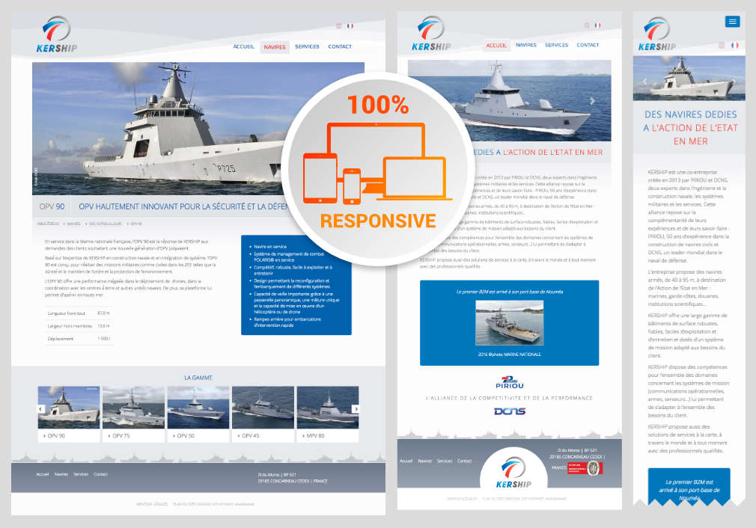Click the Contact link in the desktop view footer
This screenshot has height=528, width=756.
[100, 474]
